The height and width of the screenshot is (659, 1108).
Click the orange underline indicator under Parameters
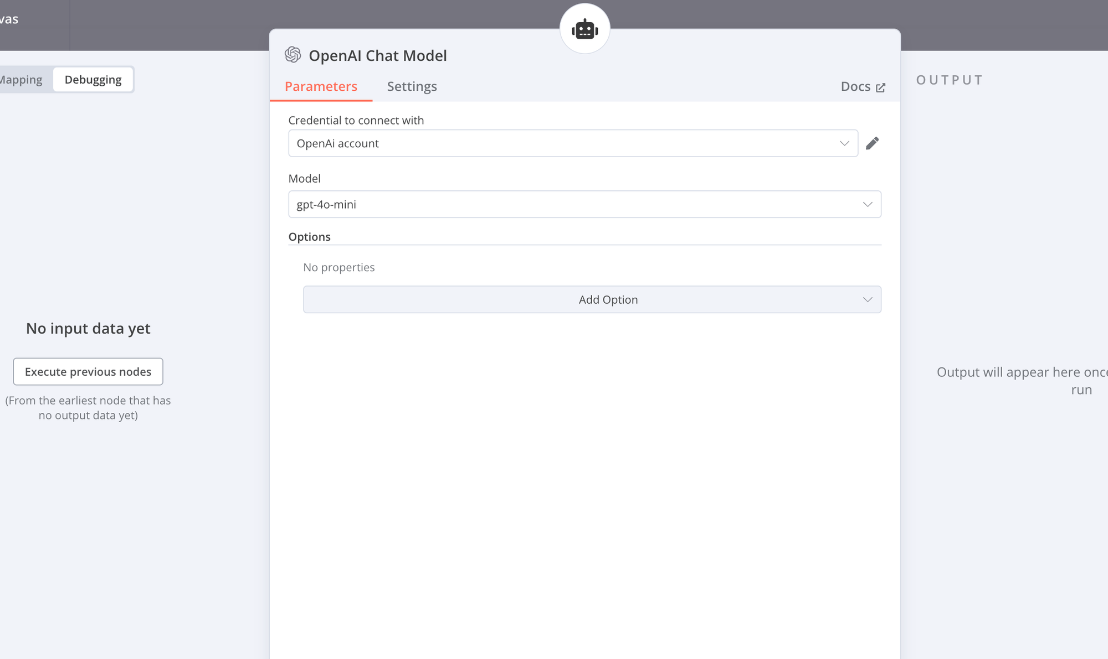coord(321,100)
